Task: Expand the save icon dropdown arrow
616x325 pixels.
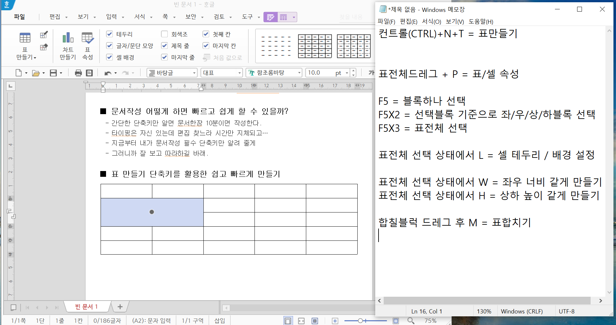Action: 61,73
